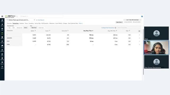
Task: Open the RUM Analytics tab
Action: pyautogui.click(x=45, y=23)
